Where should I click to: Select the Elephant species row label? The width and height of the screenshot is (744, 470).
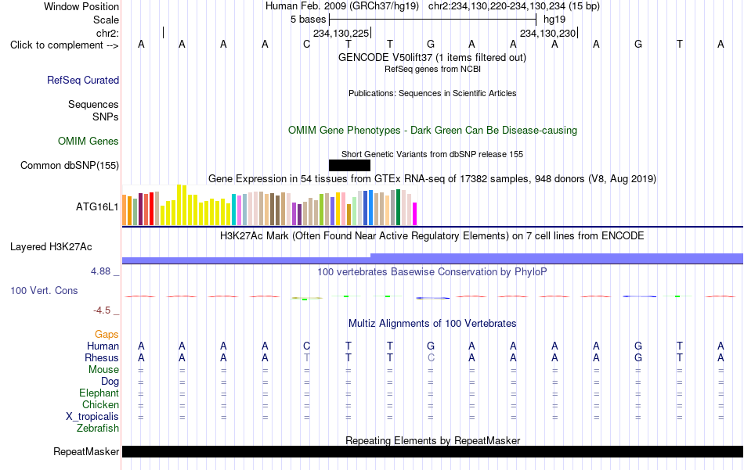click(99, 393)
